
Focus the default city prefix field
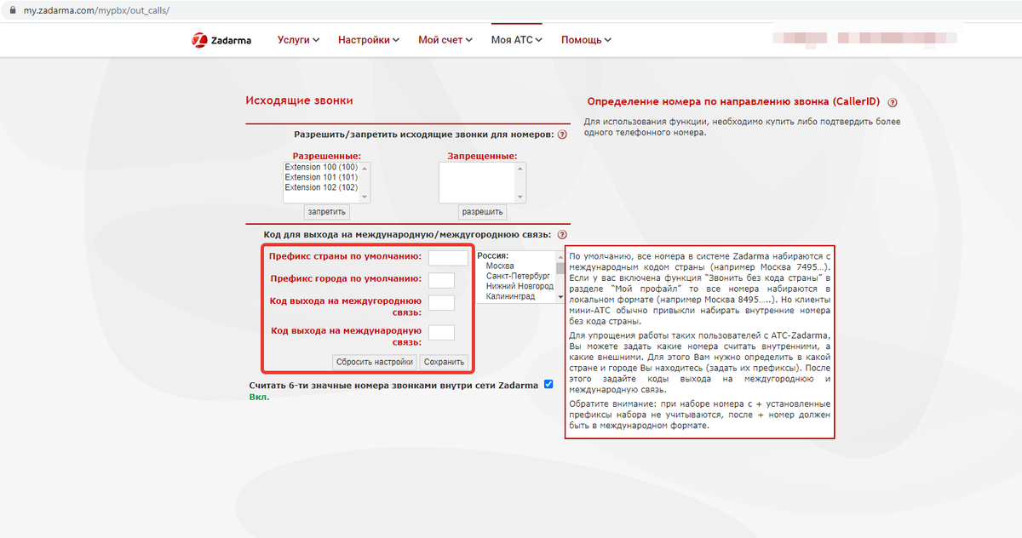[x=441, y=281]
